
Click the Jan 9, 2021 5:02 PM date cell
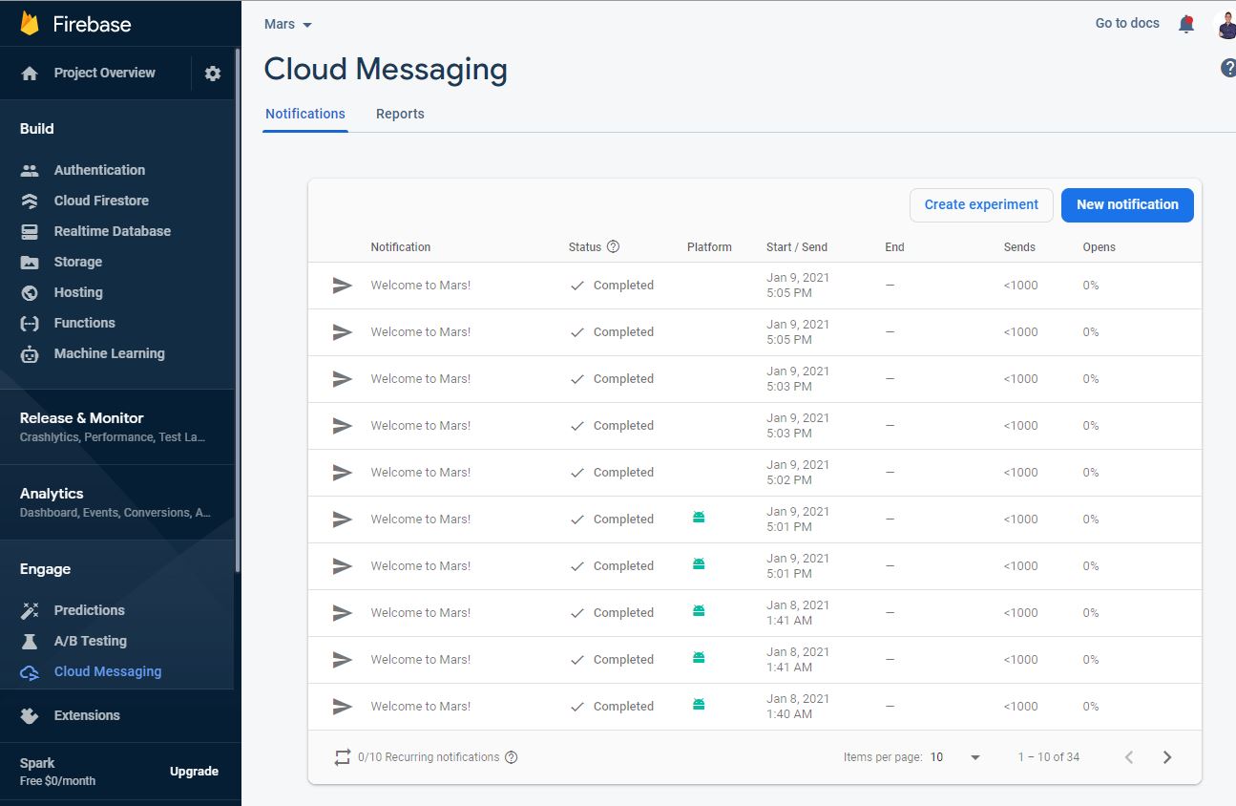point(798,473)
